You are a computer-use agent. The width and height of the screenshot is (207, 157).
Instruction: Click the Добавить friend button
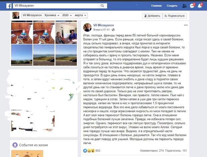pyautogui.click(x=152, y=16)
